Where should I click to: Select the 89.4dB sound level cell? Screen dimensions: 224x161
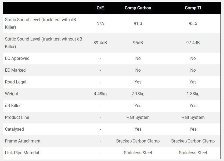(x=100, y=43)
